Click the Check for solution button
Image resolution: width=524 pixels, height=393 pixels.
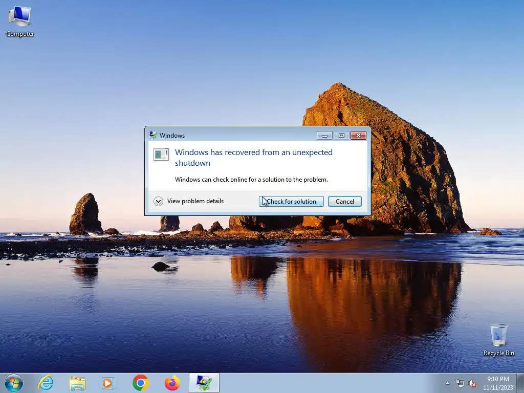pyautogui.click(x=291, y=201)
